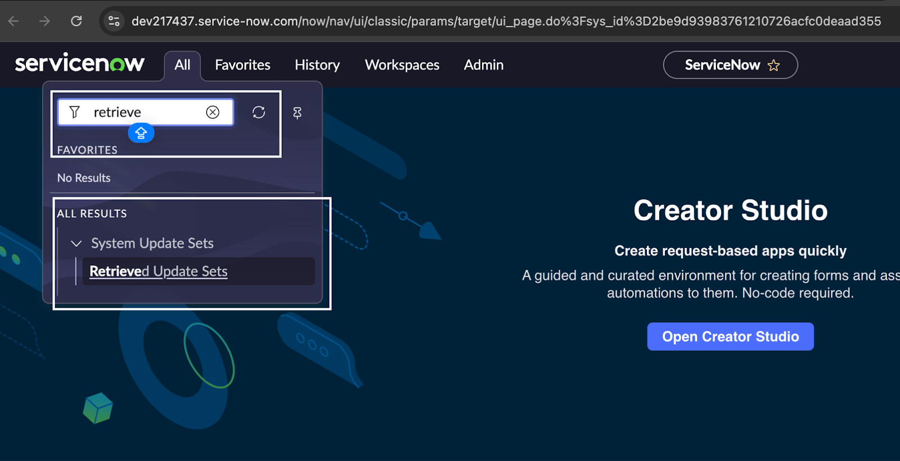The width and height of the screenshot is (900, 461).
Task: Add the page to favorites with the star icon
Action: (773, 65)
